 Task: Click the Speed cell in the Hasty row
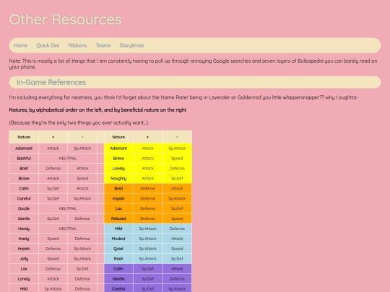(53, 239)
